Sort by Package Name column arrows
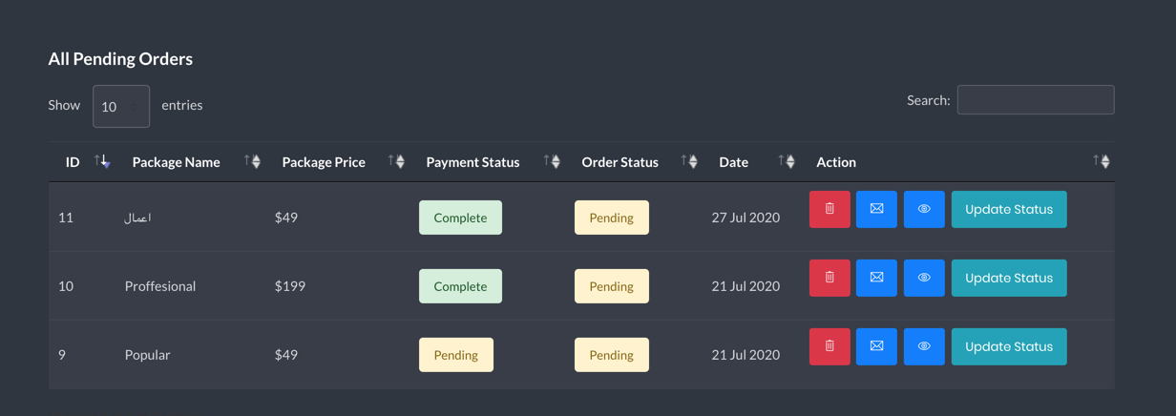 pos(252,161)
